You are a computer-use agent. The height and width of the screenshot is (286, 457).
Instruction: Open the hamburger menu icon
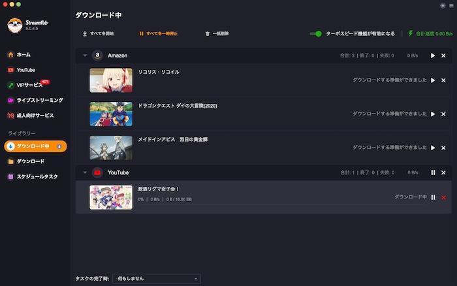point(452,5)
